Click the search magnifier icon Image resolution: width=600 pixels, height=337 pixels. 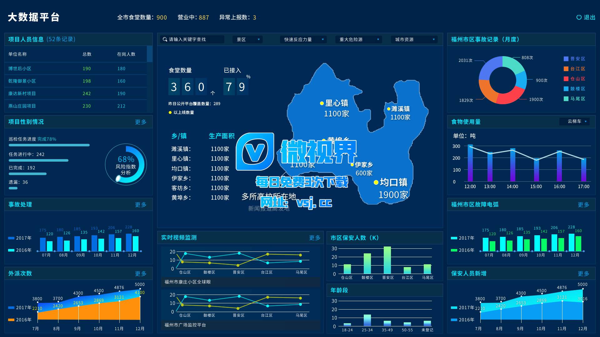point(165,39)
